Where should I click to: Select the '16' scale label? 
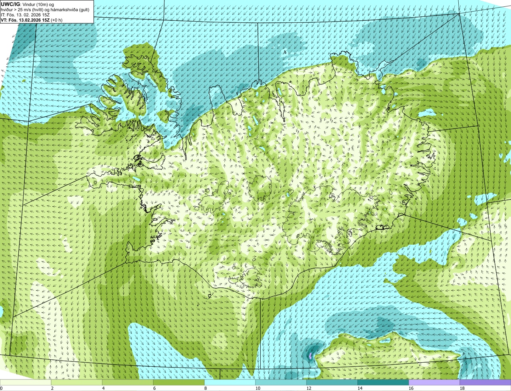411,388
